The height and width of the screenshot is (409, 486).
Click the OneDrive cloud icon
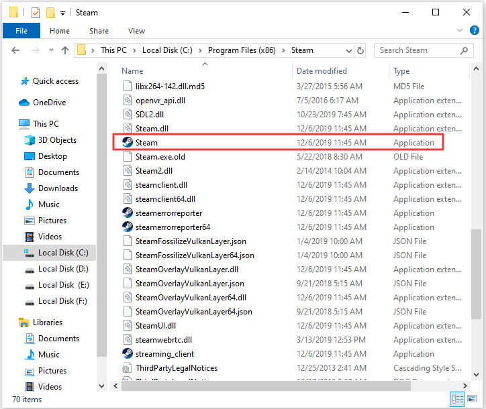(24, 103)
